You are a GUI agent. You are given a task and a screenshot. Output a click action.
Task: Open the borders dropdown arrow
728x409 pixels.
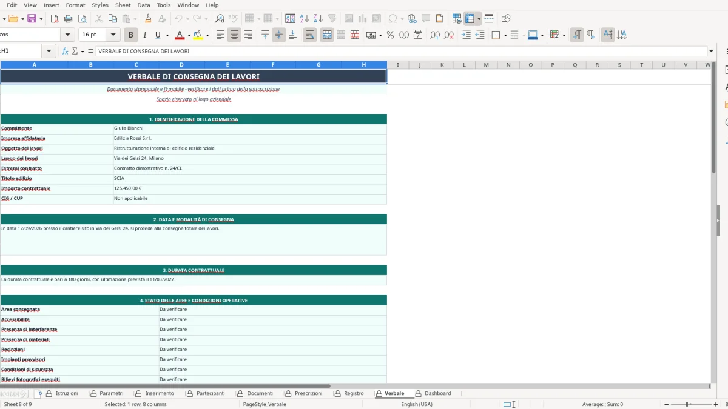tap(504, 35)
